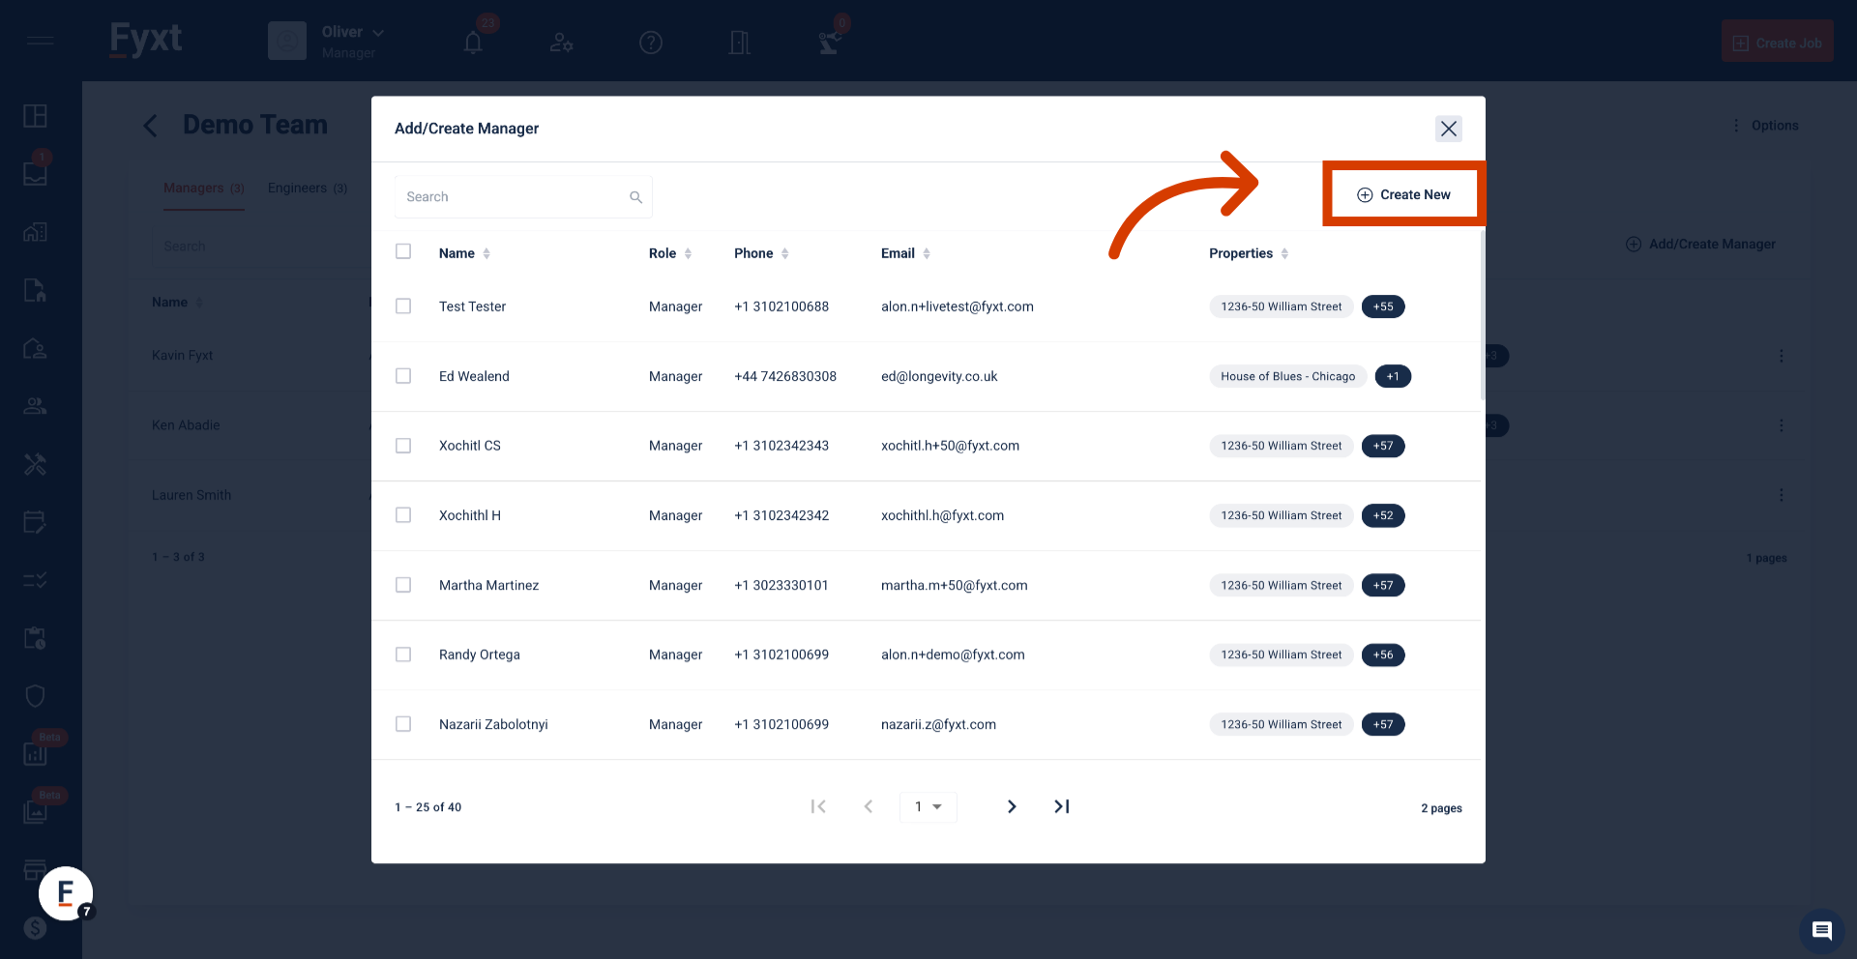Open the help question mark icon
Image resolution: width=1857 pixels, height=959 pixels.
651,43
